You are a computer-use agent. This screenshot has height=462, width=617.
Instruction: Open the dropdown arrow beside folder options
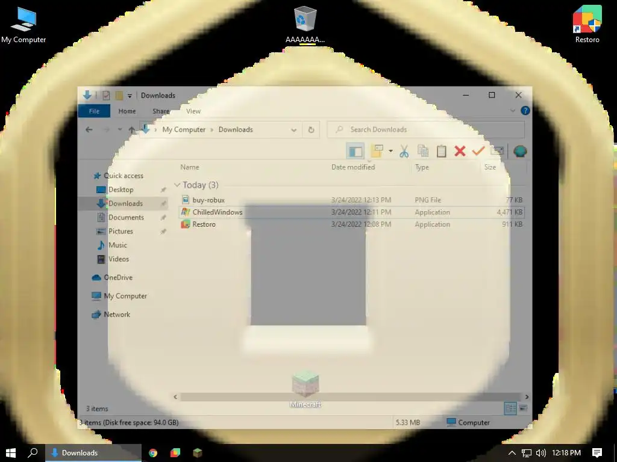click(x=390, y=151)
